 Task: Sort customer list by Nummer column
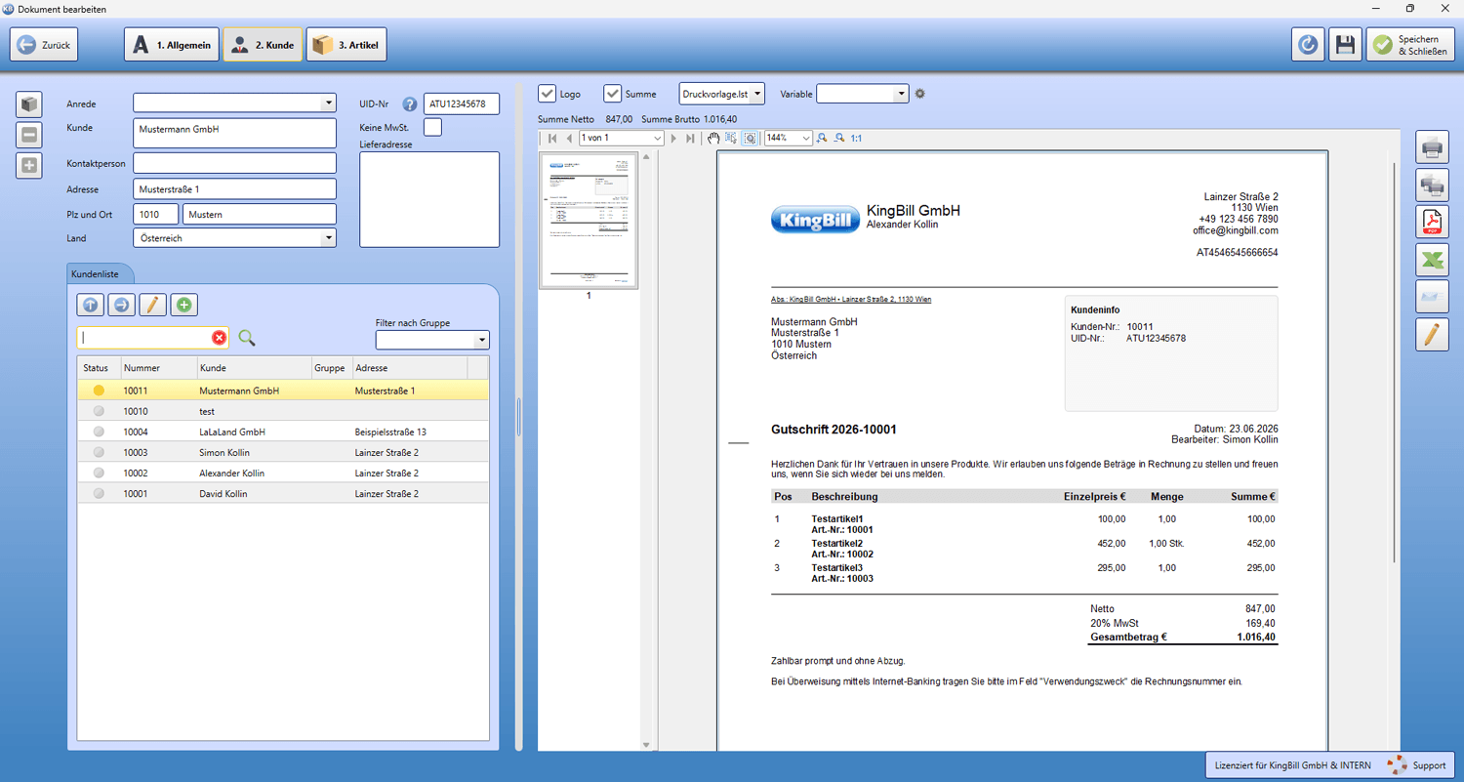pyautogui.click(x=157, y=368)
